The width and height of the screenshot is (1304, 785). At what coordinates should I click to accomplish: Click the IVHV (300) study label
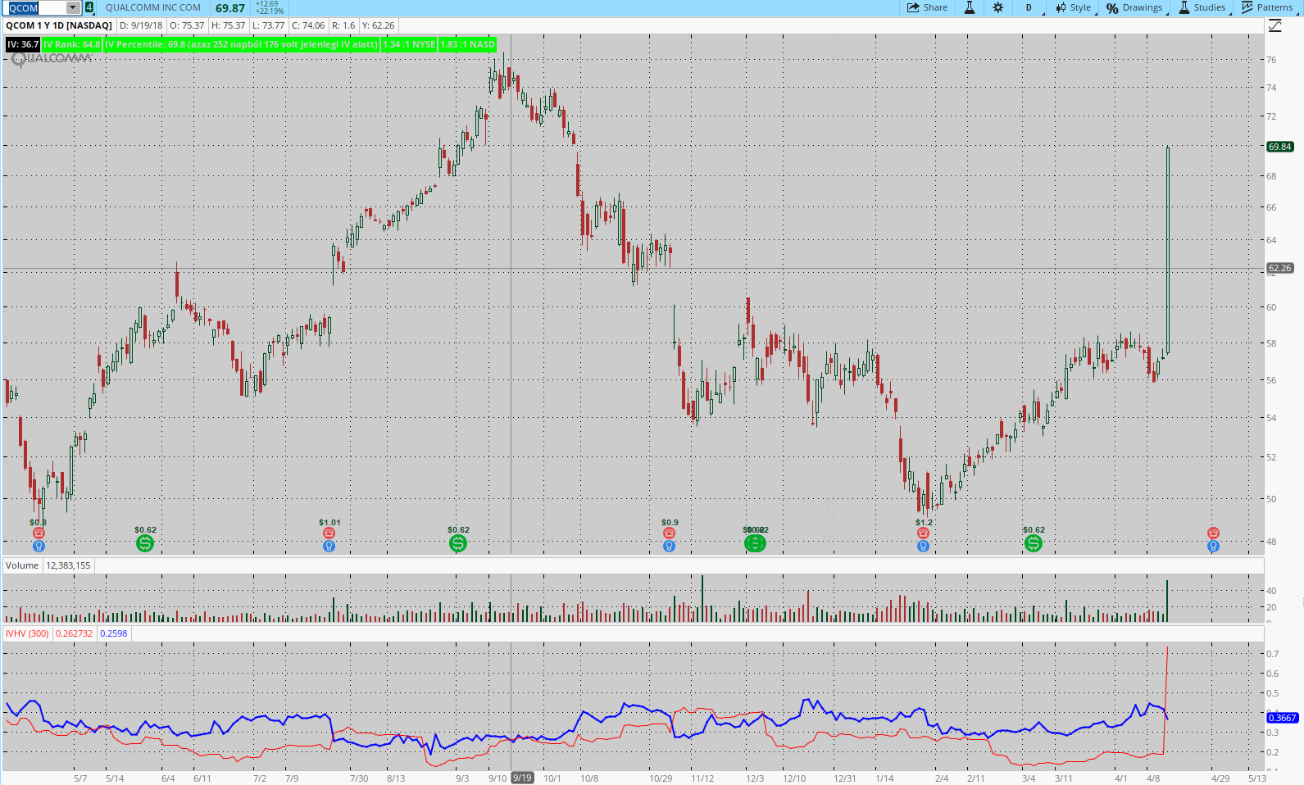pos(27,633)
